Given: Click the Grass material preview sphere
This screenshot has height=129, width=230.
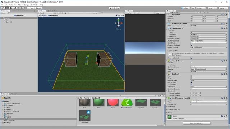Looking at the screenshot, I should [x=170, y=117].
